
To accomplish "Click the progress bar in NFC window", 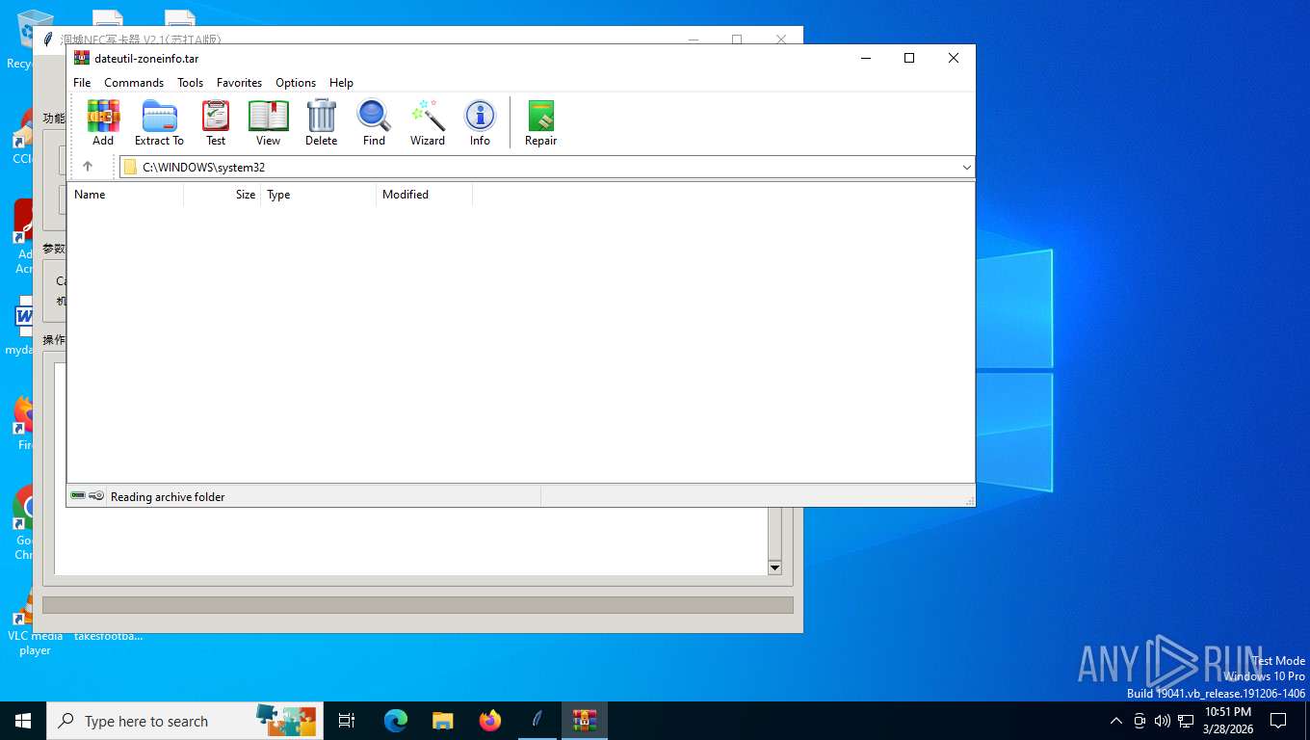I will (418, 605).
